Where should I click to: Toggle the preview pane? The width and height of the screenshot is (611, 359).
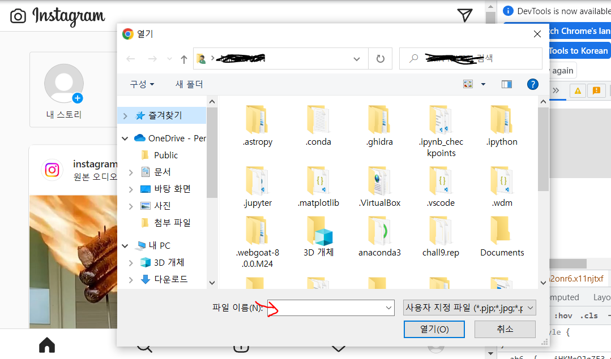[x=507, y=84]
